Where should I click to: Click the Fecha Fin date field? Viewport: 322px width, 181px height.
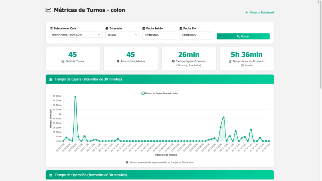coord(197,35)
